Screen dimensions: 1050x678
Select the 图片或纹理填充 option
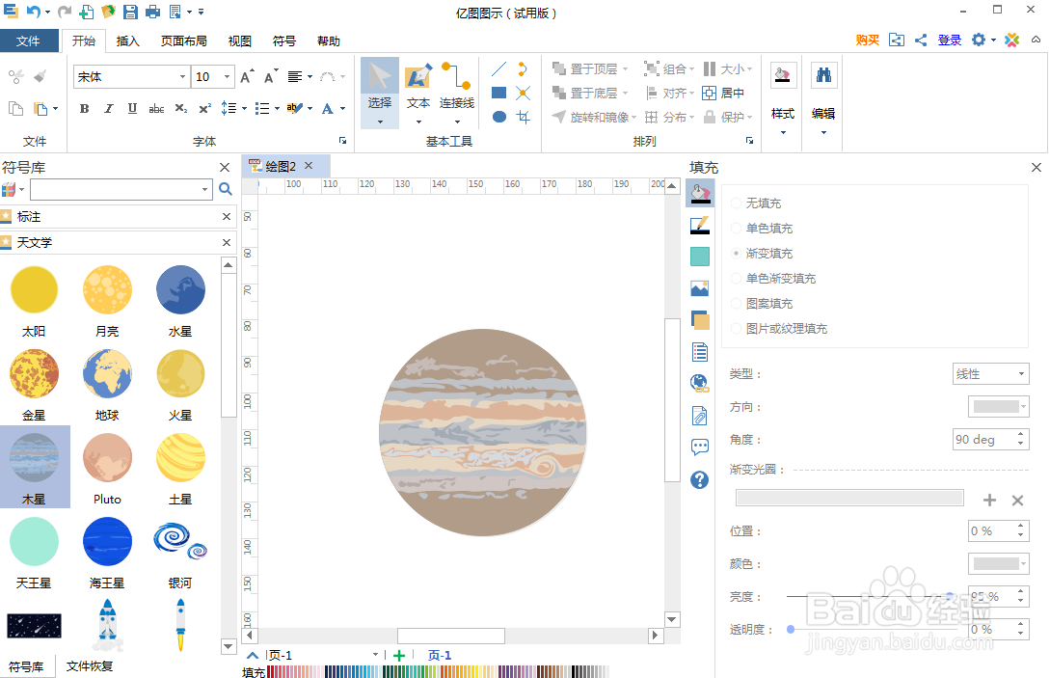point(779,329)
